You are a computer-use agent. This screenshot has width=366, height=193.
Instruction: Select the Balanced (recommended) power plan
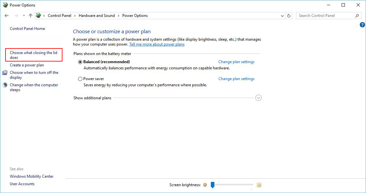point(80,62)
